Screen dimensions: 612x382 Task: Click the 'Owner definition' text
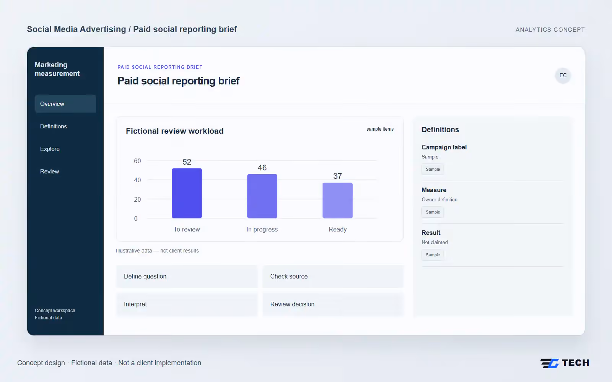coord(439,199)
